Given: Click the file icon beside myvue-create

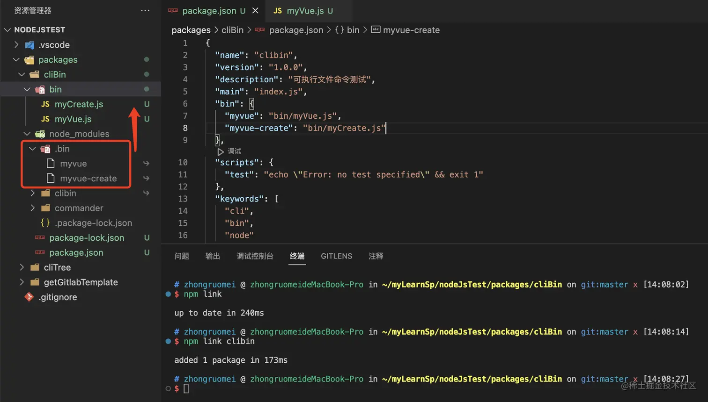Looking at the screenshot, I should tap(51, 178).
